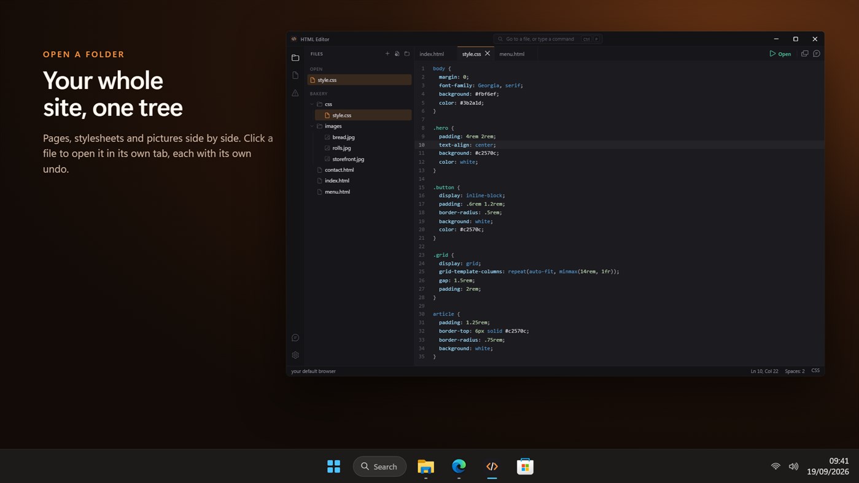
Task: Click the HTML Editor icon in the taskbar
Action: click(492, 466)
